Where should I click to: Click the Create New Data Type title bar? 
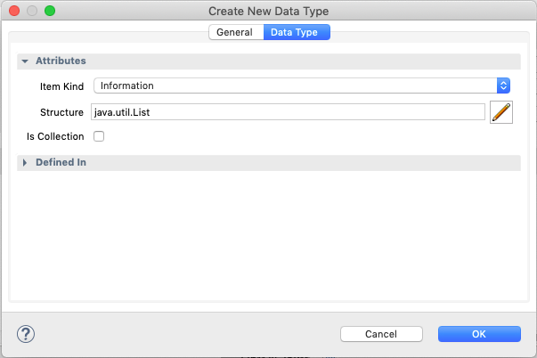[268, 11]
